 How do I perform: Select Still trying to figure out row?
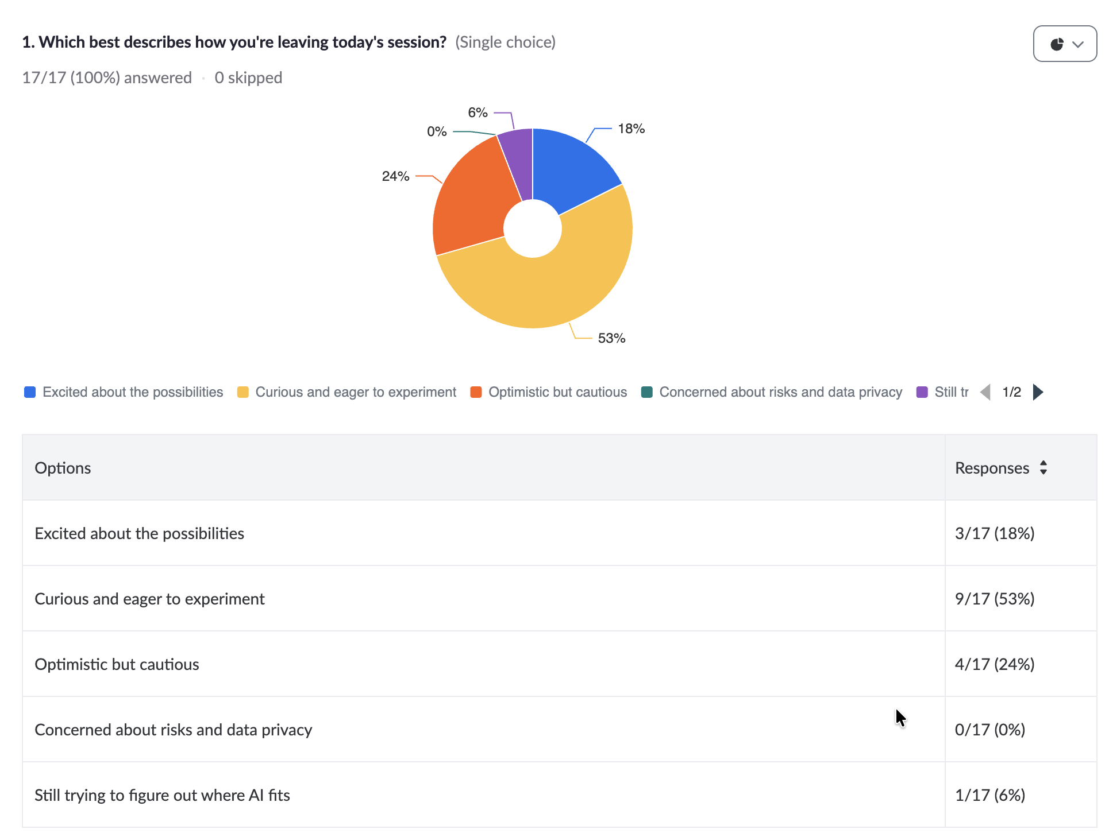coord(560,795)
